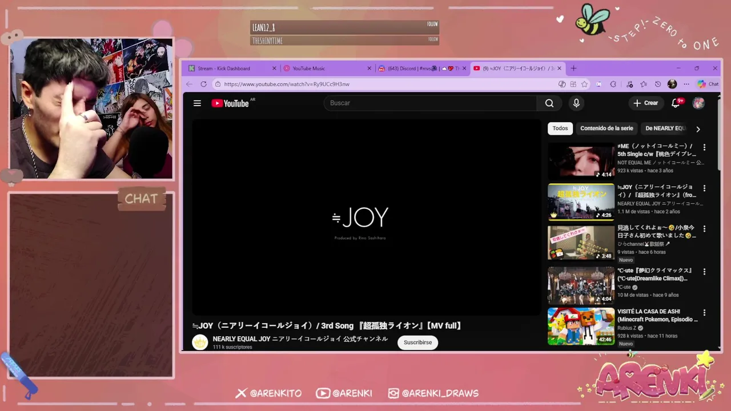This screenshot has height=411, width=731.
Task: Close the YouTube Music tab
Action: (x=369, y=68)
